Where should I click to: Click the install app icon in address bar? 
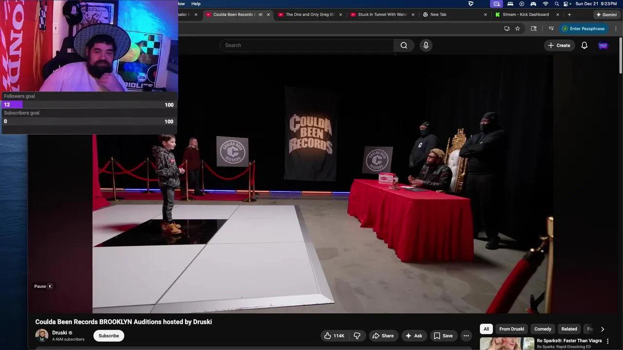point(507,29)
